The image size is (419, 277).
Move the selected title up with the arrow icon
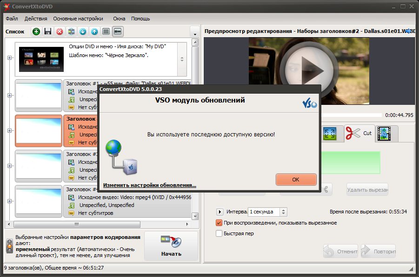click(x=94, y=32)
